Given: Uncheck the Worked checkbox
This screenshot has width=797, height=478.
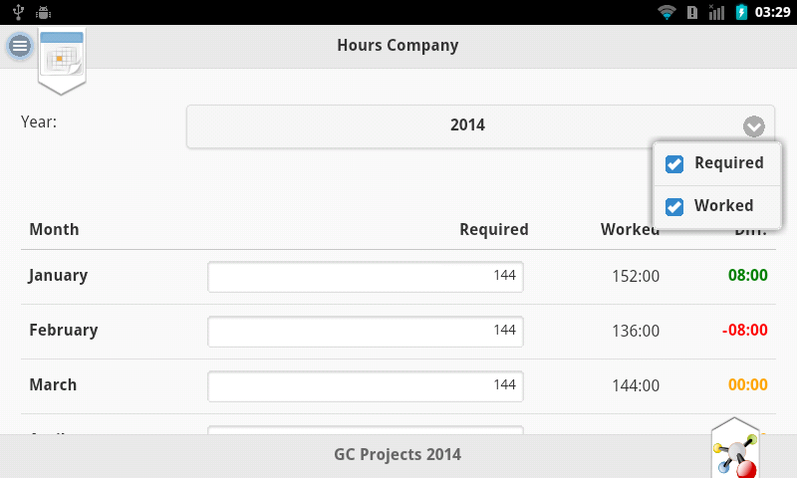Looking at the screenshot, I should coord(674,206).
